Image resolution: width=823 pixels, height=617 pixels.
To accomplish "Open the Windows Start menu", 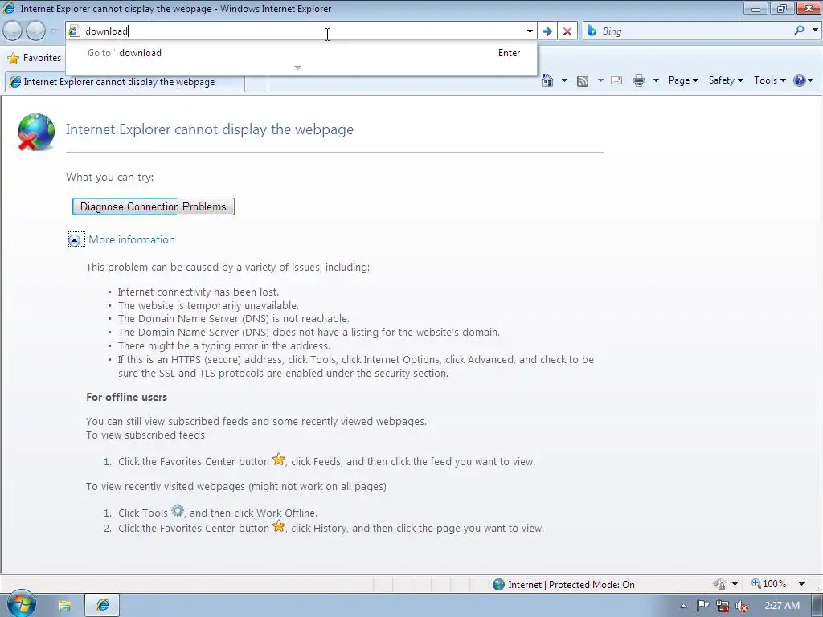I will (x=20, y=604).
